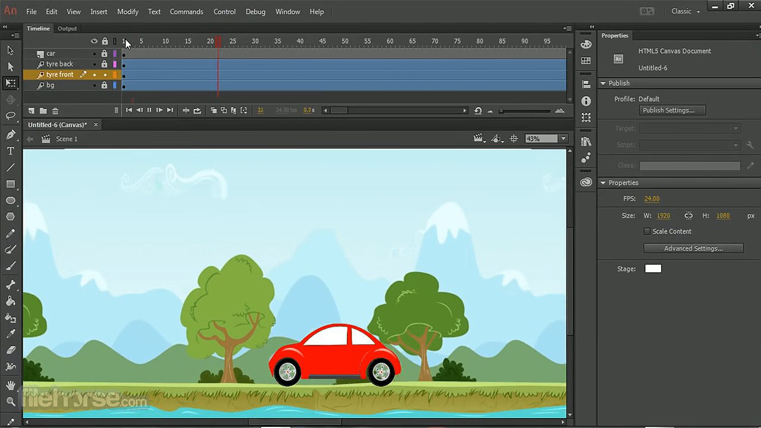
Task: Enable Scale Content checkbox
Action: pyautogui.click(x=647, y=231)
